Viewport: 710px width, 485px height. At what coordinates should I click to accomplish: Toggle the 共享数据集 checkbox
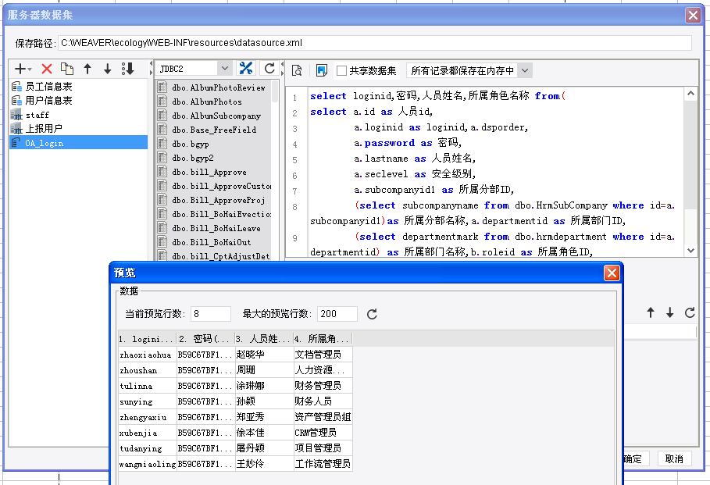click(x=342, y=70)
